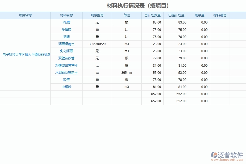Open the 双壁波纹管 material link
Viewport: 246px width, 164px height.
point(66,58)
